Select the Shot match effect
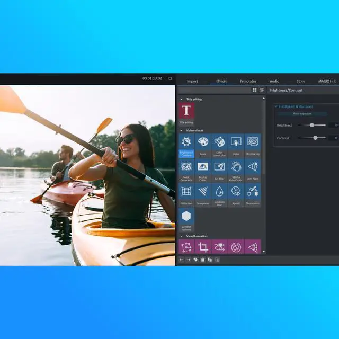Image resolution: width=339 pixels, height=339 pixels. click(253, 195)
